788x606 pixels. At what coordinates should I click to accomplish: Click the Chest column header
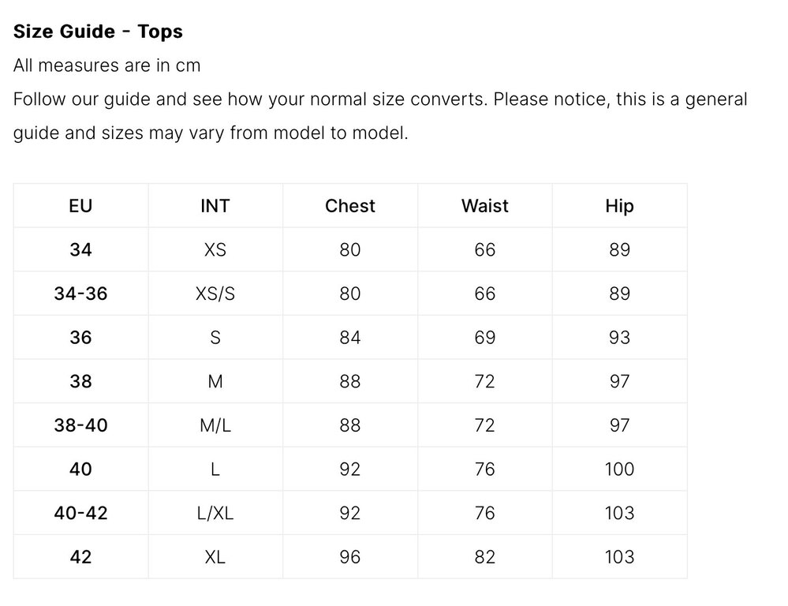point(350,206)
